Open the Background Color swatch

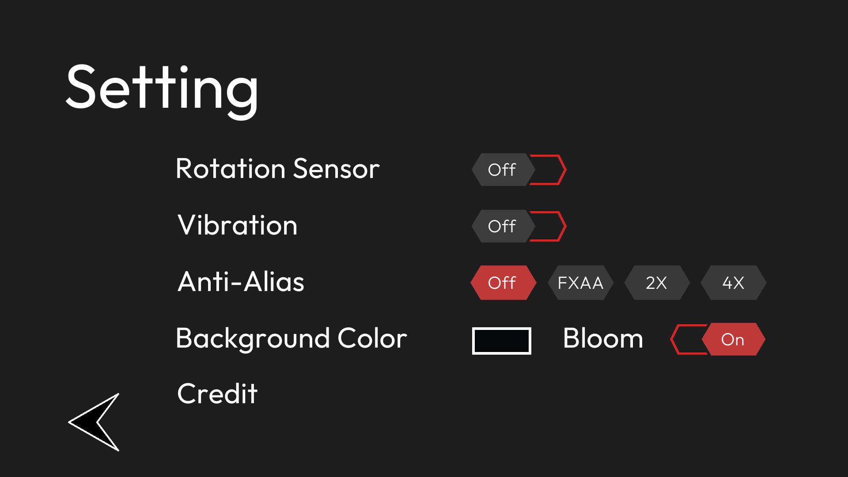tap(501, 341)
